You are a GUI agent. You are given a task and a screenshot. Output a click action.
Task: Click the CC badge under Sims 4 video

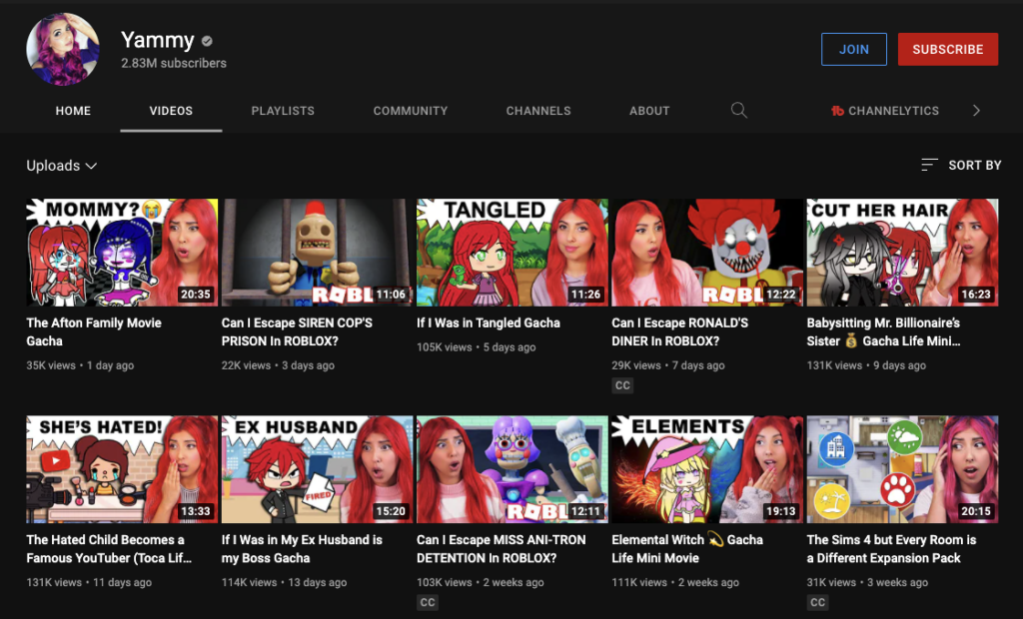tap(817, 602)
